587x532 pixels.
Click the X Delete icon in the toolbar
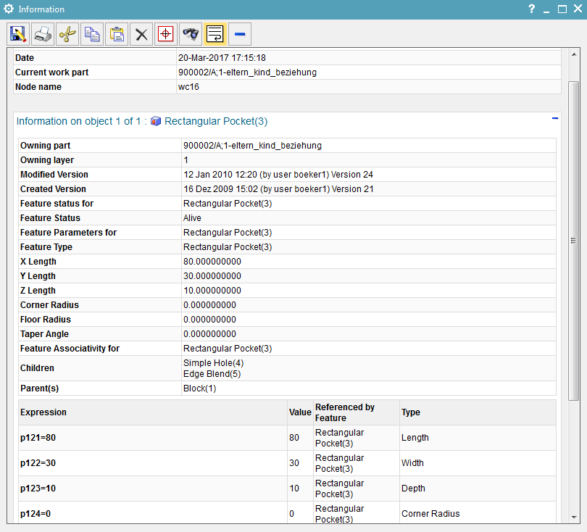click(141, 34)
